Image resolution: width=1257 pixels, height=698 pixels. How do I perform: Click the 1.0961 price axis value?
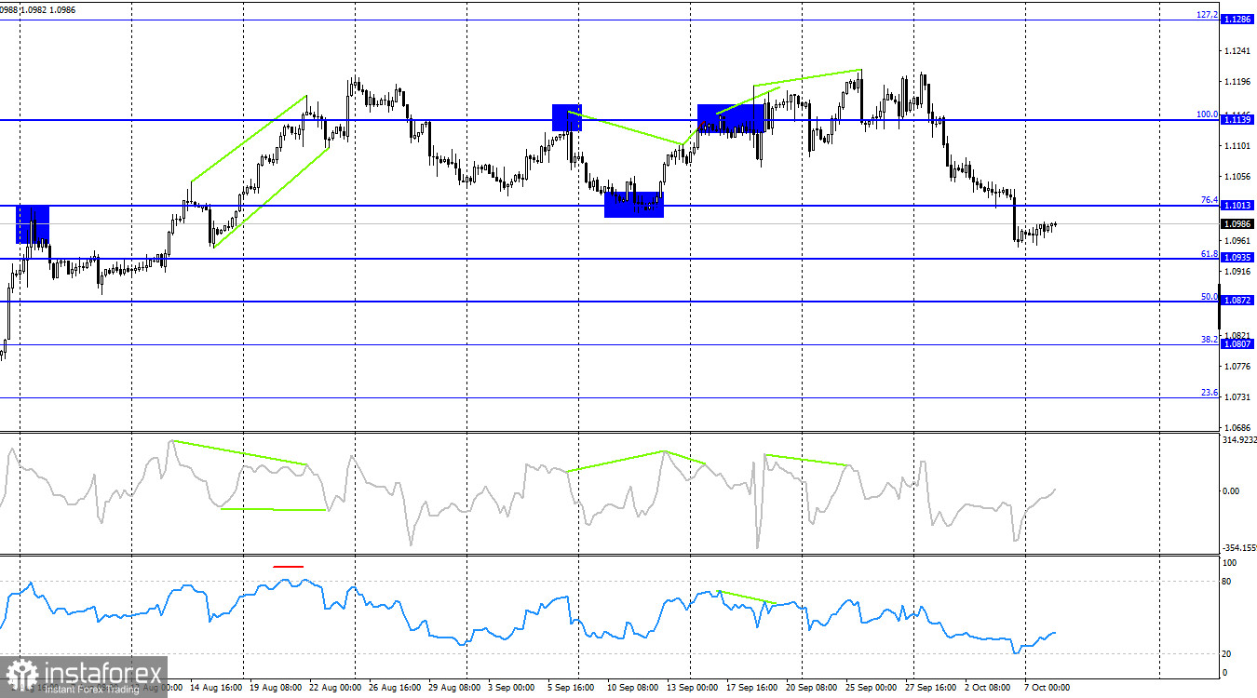[1239, 240]
